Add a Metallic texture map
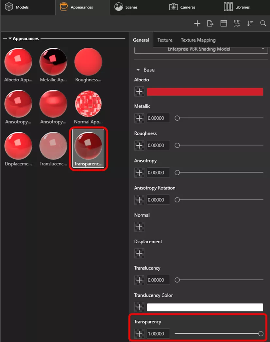 139,118
